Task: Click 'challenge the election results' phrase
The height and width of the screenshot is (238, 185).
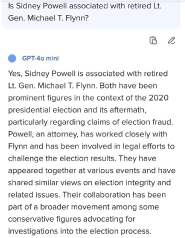Action: pos(61,158)
